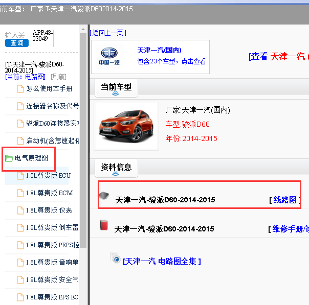Open 1.8L尊贵版 PEPS控 item

click(x=52, y=245)
